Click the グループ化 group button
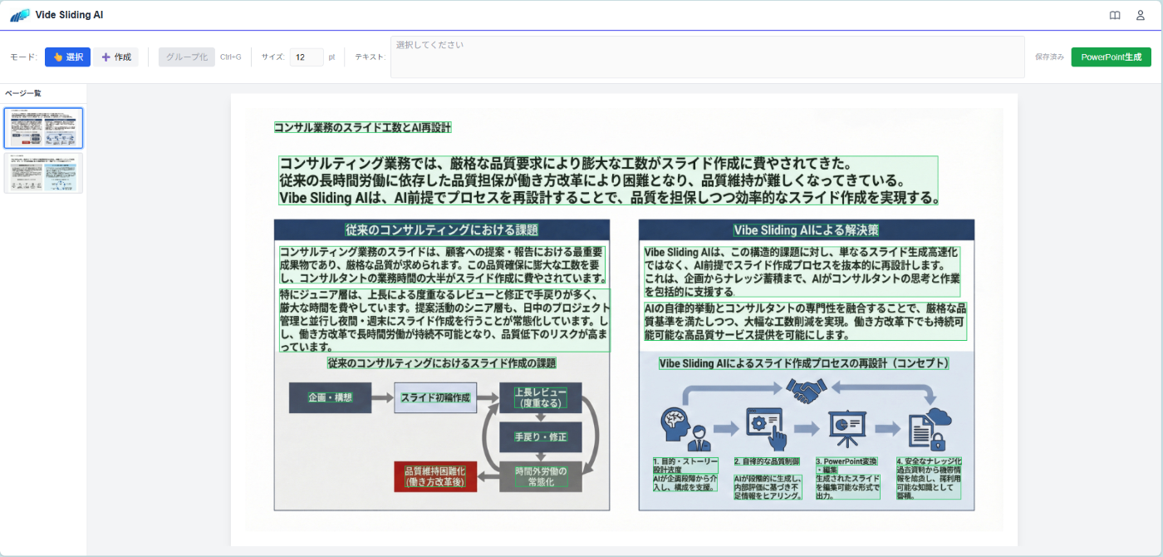 pos(187,57)
